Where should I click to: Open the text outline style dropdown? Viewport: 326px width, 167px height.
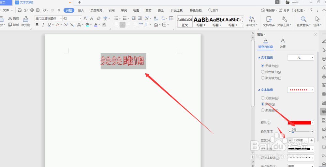click(301, 90)
